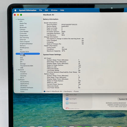This screenshot has width=127, height=127.
Task: Select Extensions under Software
Action: pos(24,90)
